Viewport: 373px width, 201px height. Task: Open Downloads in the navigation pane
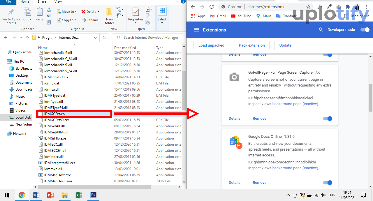pos(20,89)
